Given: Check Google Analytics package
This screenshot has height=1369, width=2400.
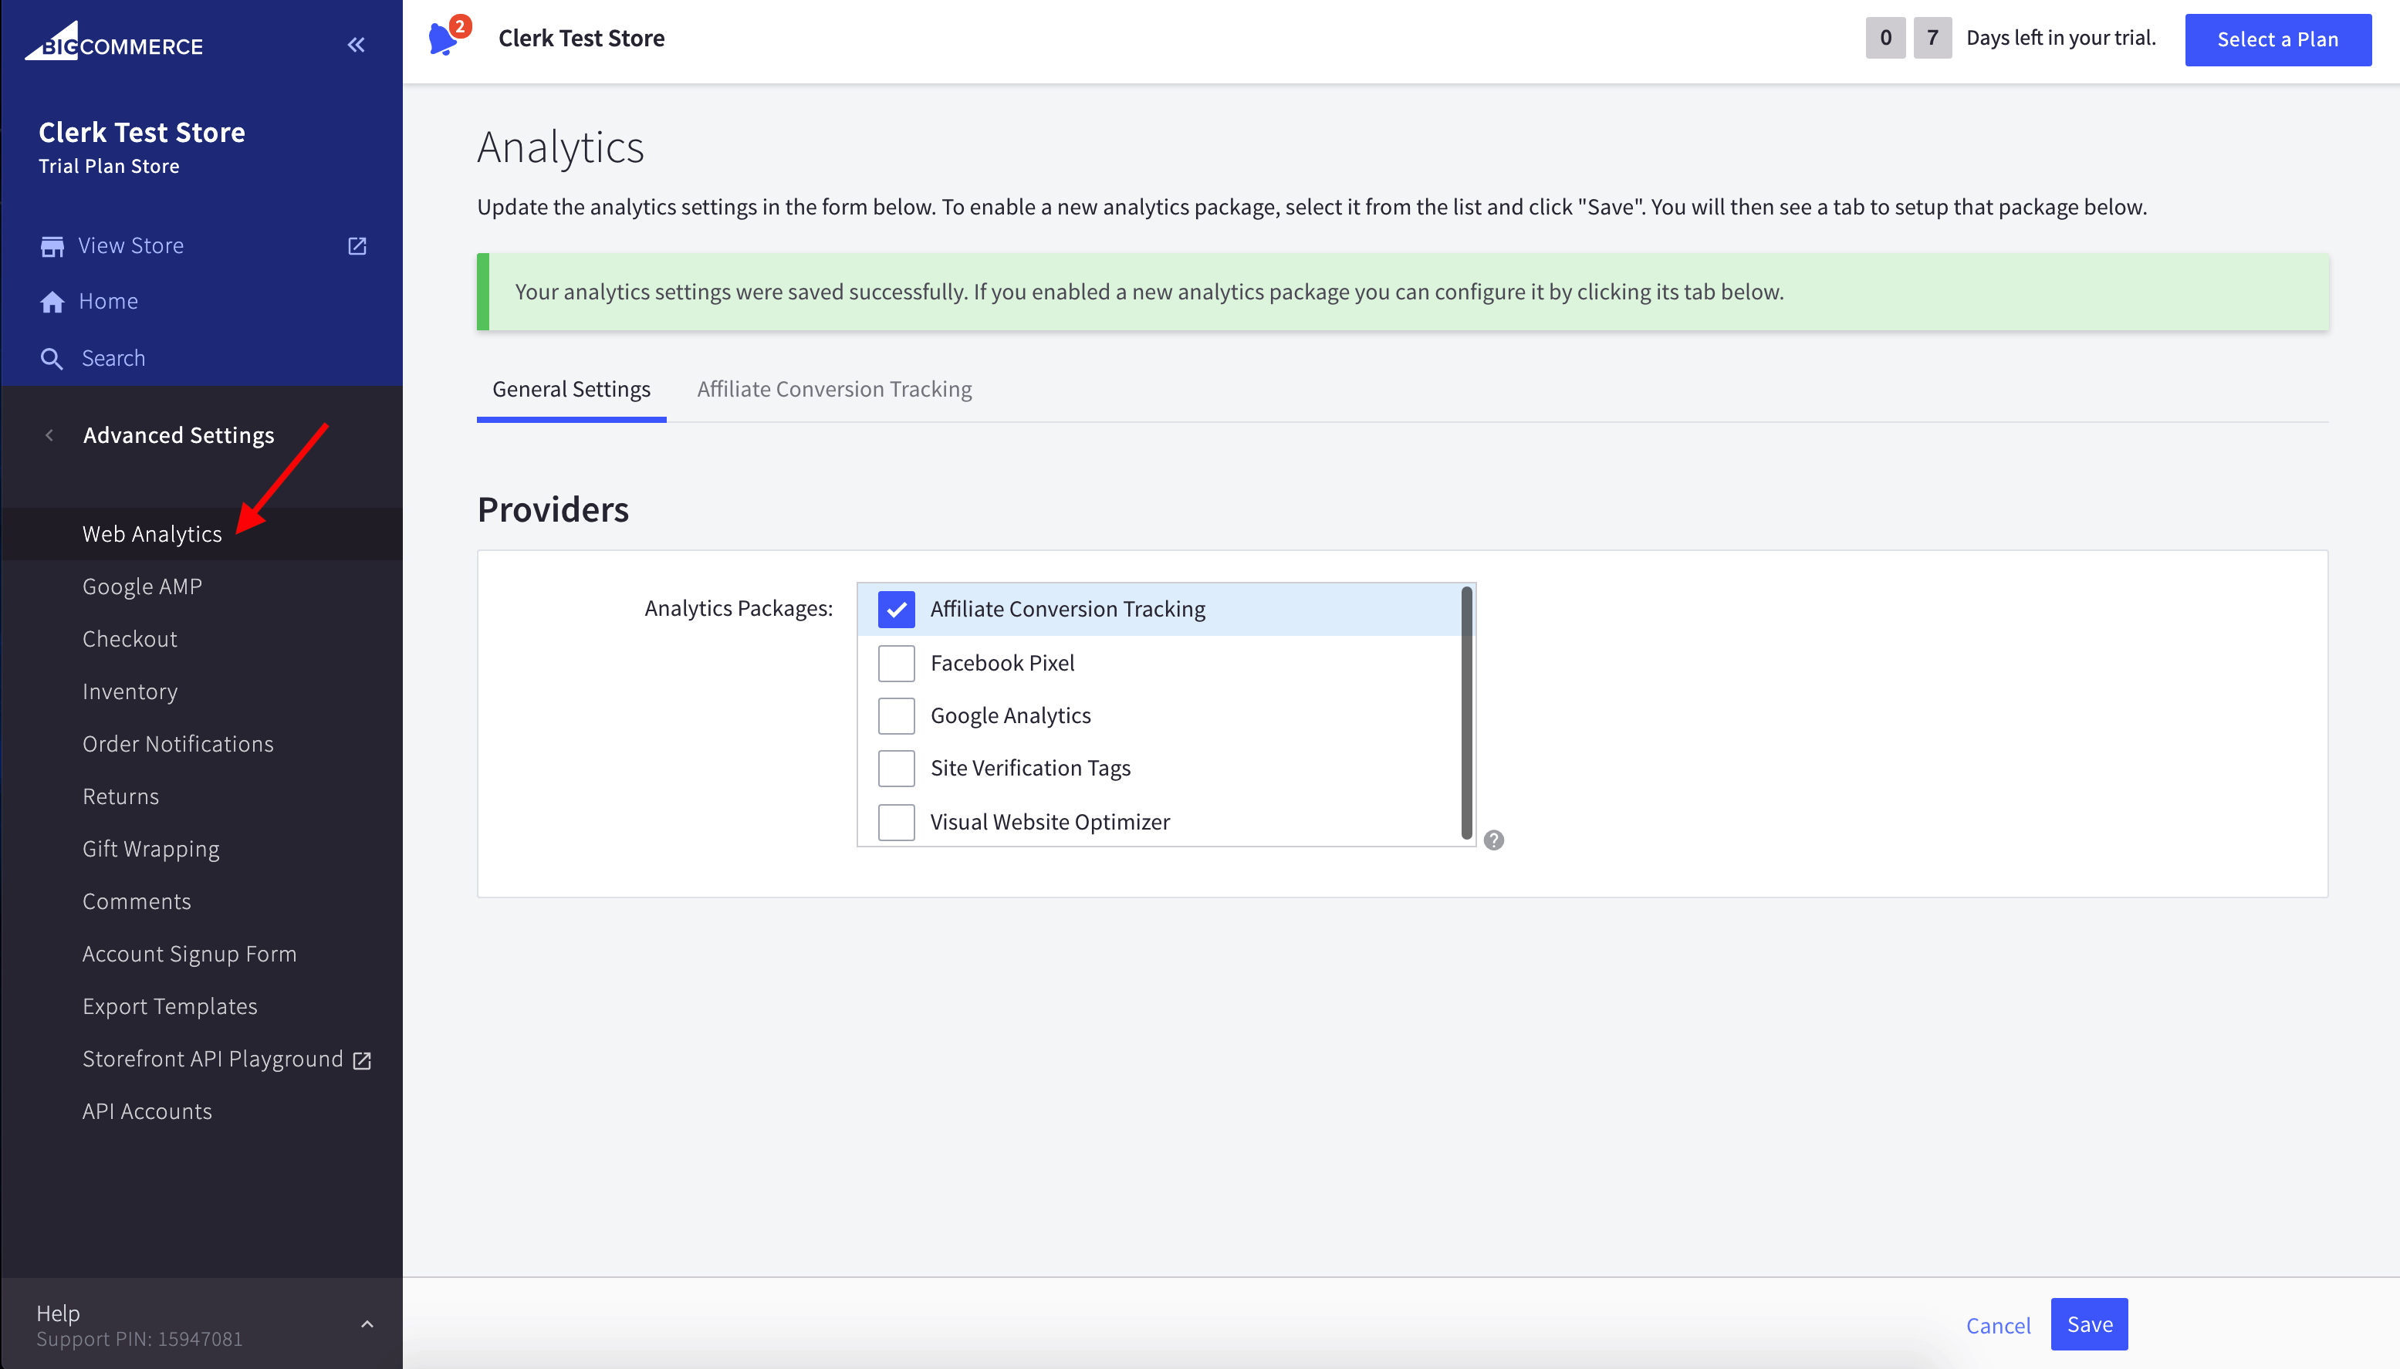Looking at the screenshot, I should click(895, 715).
